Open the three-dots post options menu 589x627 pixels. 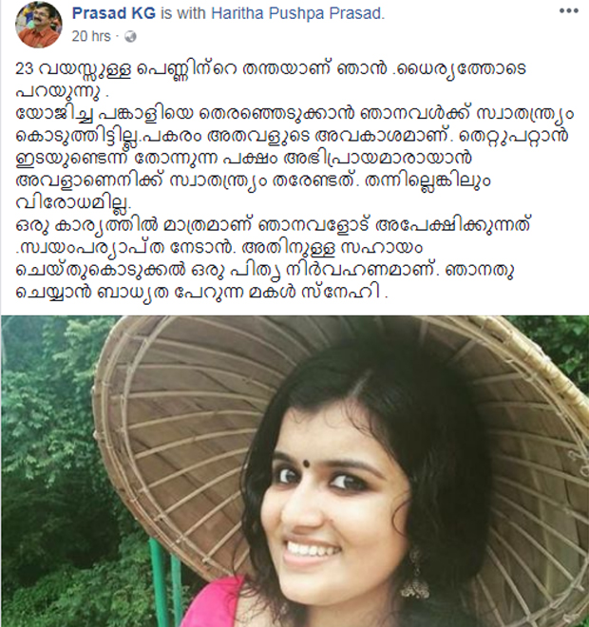tap(569, 10)
